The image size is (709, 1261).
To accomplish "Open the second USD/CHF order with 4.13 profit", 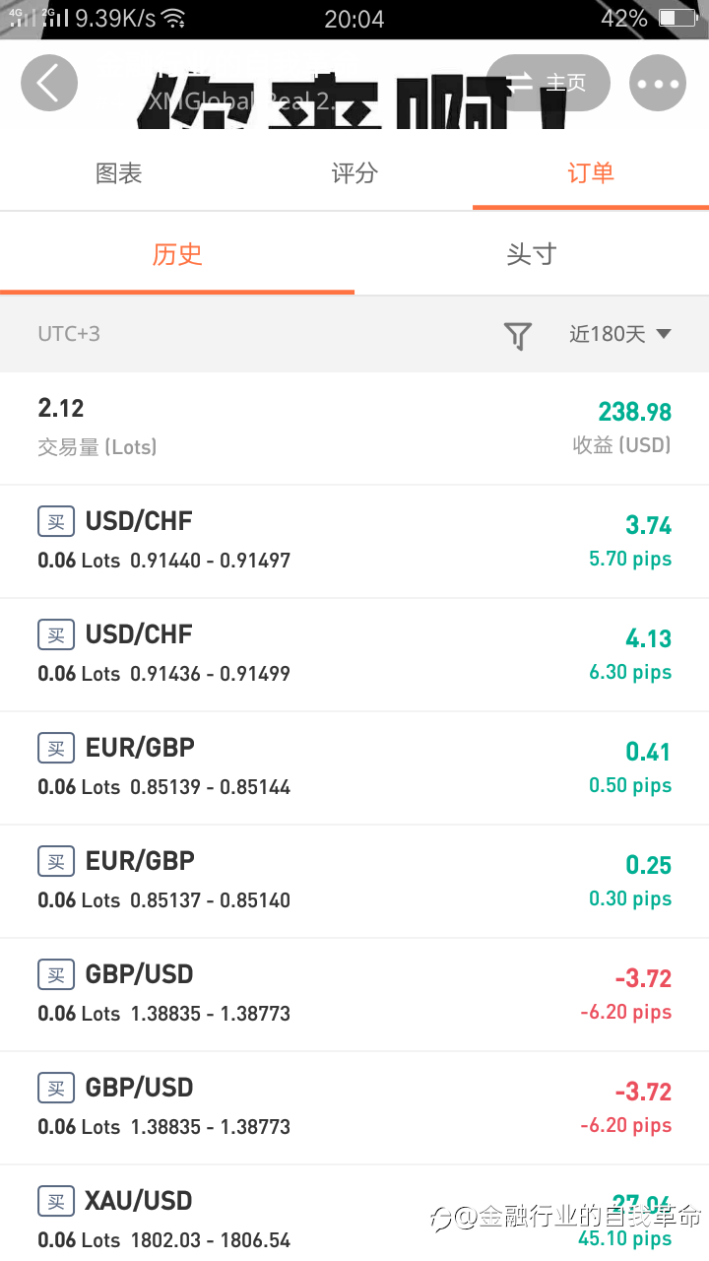I will [354, 655].
